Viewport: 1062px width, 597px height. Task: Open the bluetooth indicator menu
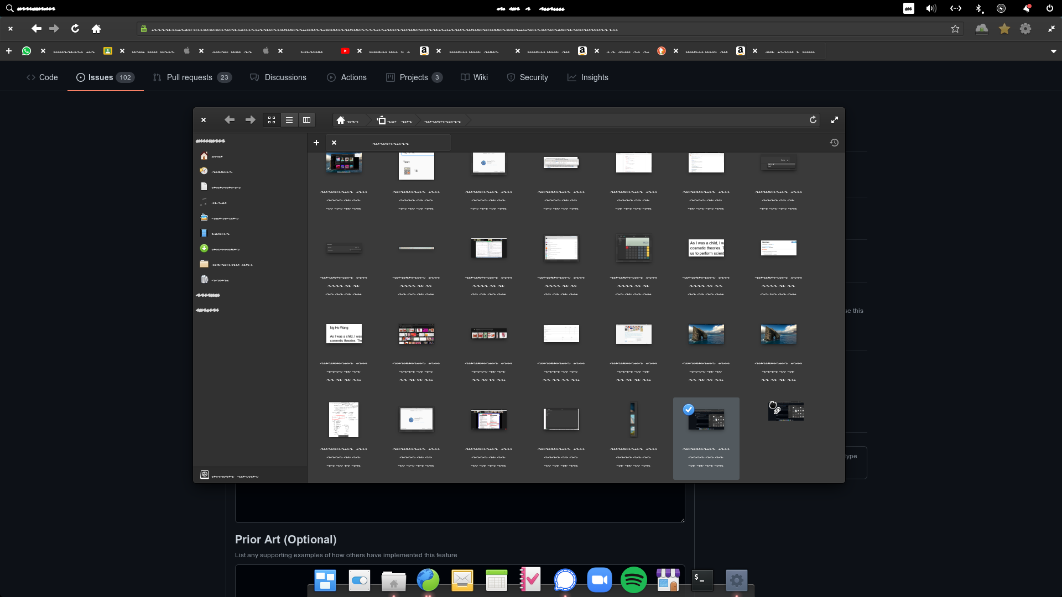978,8
